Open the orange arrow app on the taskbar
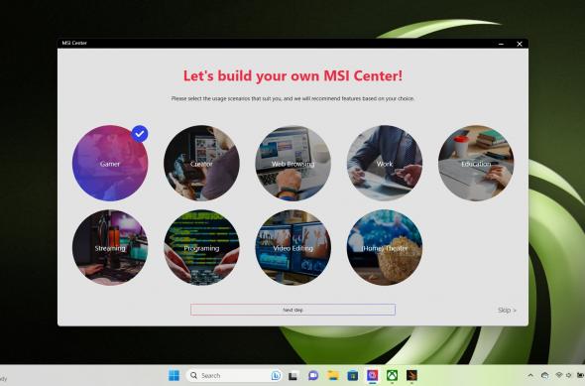This screenshot has width=585, height=386. point(411,375)
